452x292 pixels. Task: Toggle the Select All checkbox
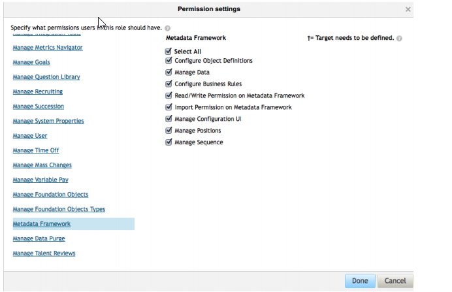[x=169, y=52]
